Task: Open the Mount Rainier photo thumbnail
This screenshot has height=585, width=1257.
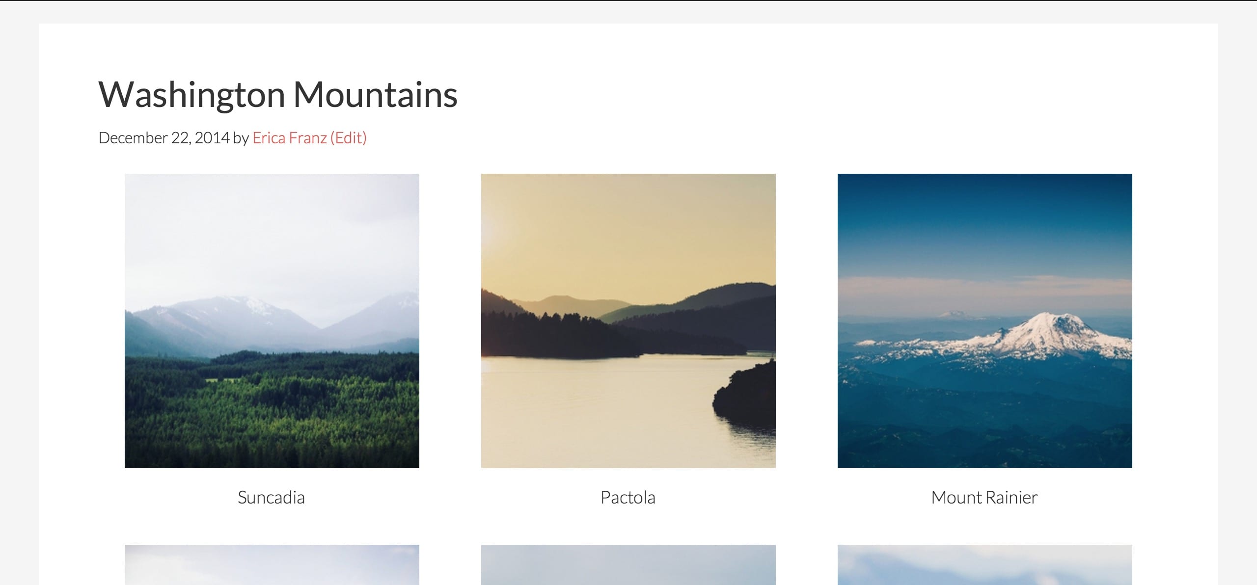Action: click(x=984, y=320)
